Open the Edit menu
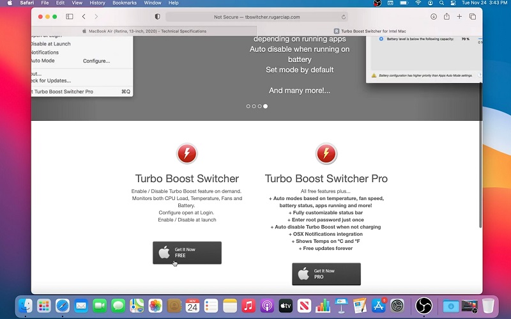Image resolution: width=511 pixels, height=319 pixels. (x=60, y=3)
